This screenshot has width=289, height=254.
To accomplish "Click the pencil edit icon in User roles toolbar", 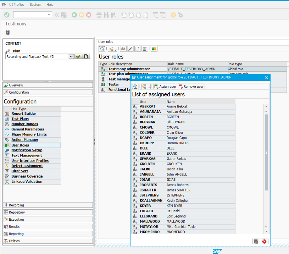I will (x=130, y=49).
